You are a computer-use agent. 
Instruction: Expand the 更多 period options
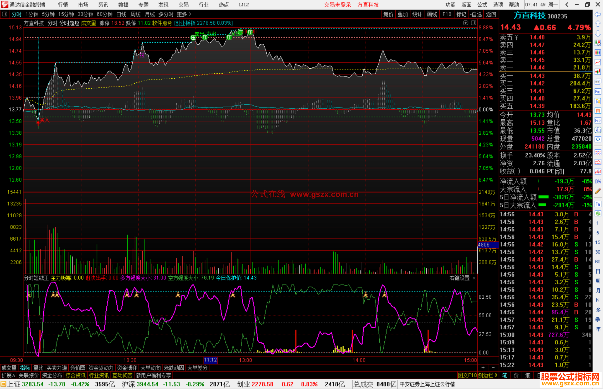184,14
